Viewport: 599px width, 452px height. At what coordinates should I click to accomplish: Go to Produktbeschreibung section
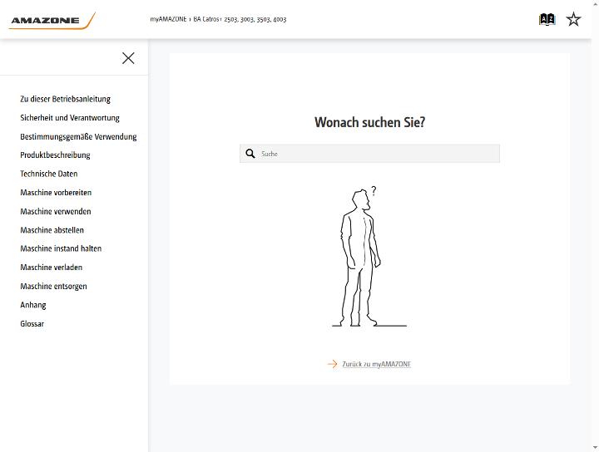tap(55, 155)
